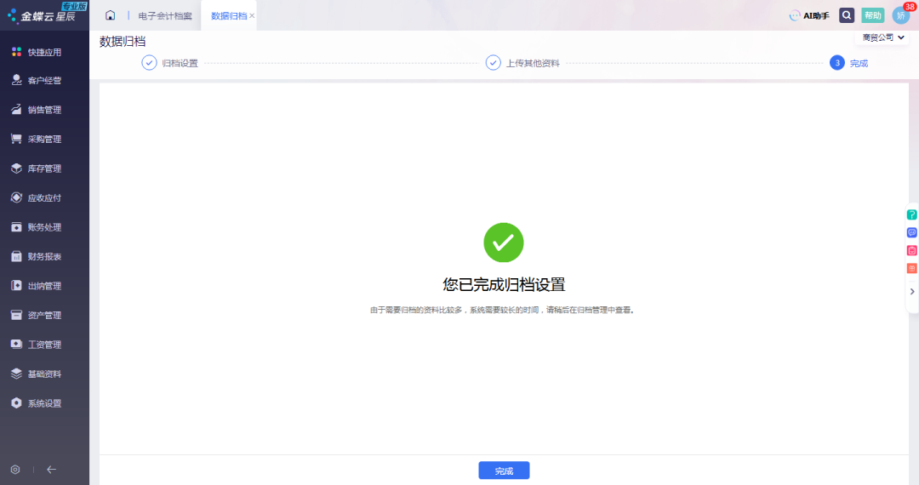The height and width of the screenshot is (485, 919).
Task: Open 客户经营 in the sidebar
Action: pyautogui.click(x=37, y=80)
